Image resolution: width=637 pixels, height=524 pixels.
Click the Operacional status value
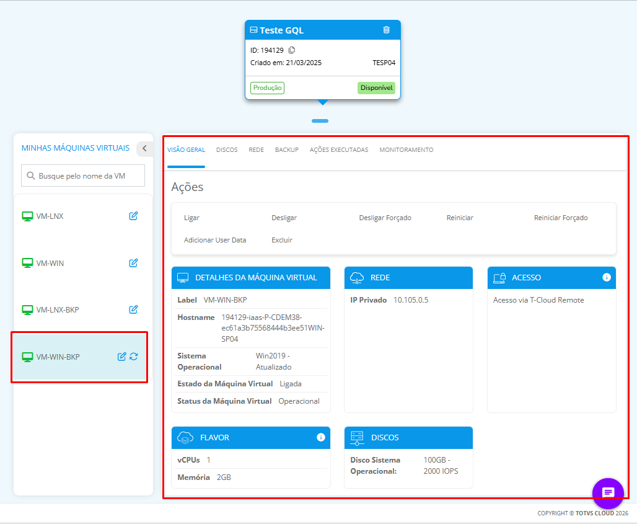[x=299, y=401]
